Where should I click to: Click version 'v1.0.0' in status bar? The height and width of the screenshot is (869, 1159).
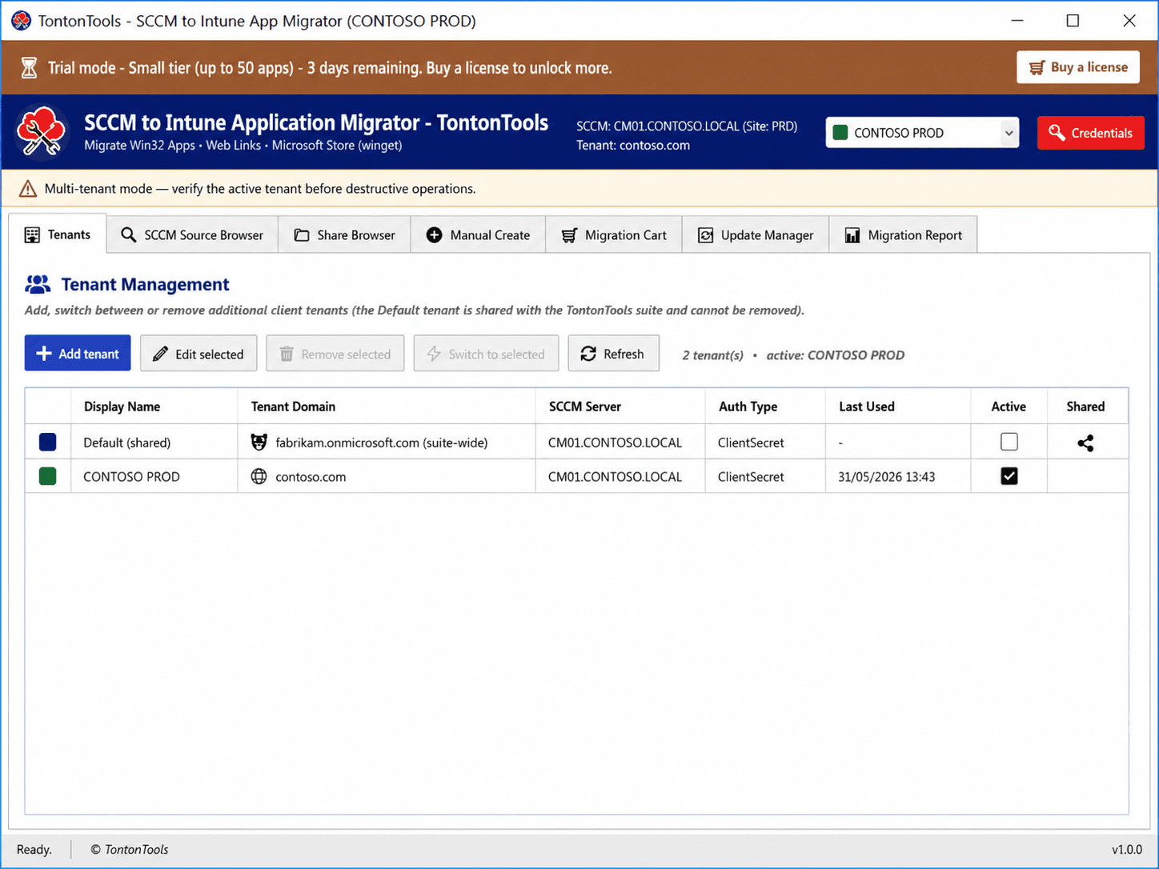click(x=1127, y=850)
